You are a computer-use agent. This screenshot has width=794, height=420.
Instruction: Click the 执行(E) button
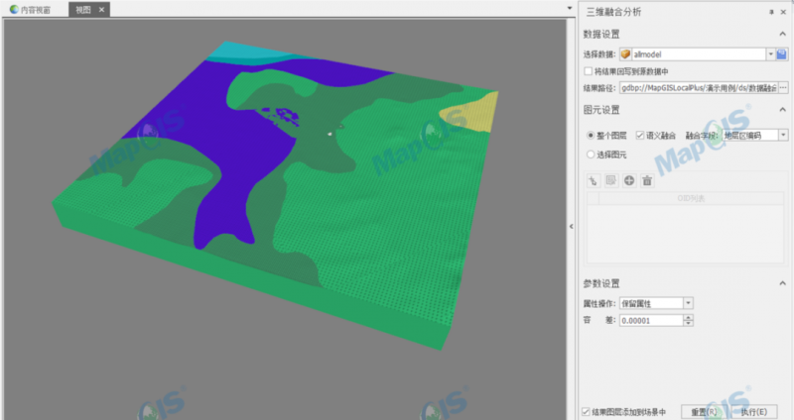pyautogui.click(x=754, y=412)
